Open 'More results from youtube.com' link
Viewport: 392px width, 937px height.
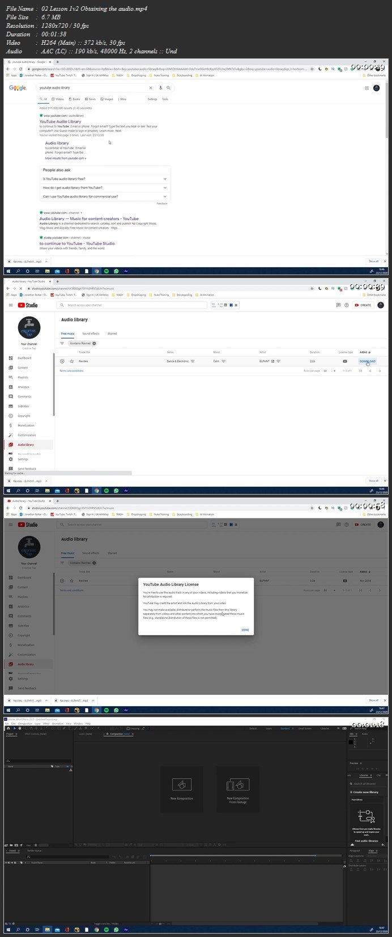tap(66, 158)
